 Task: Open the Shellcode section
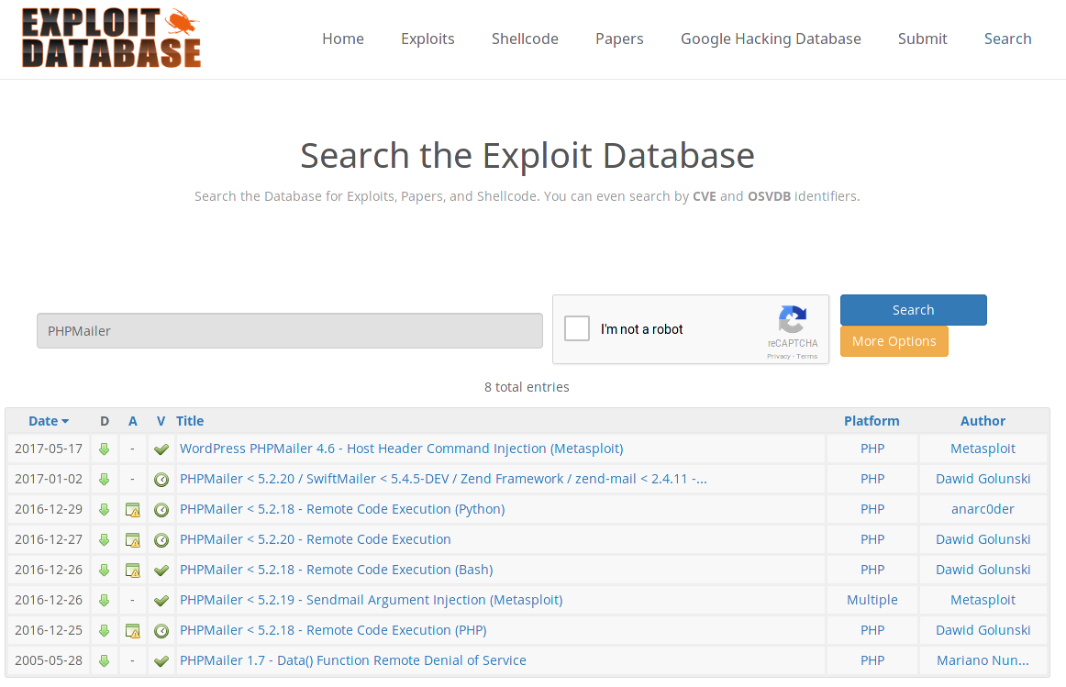[525, 39]
